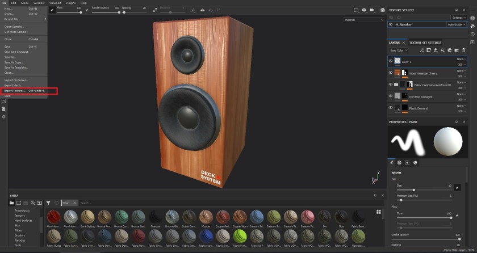Viewport: 477px width, 253px height.
Task: Open the Material viewport mode dropdown
Action: pyautogui.click(x=364, y=20)
